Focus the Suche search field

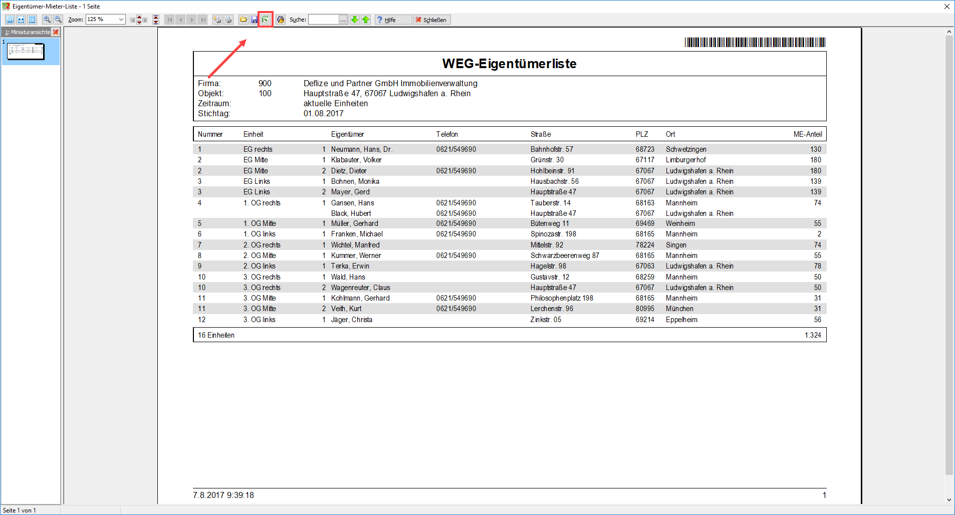[x=323, y=20]
